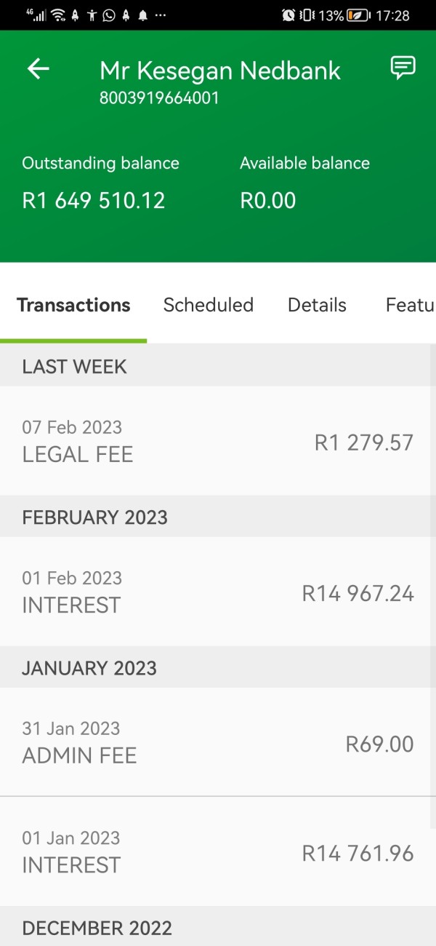
Task: Open the chat message icon
Action: [403, 68]
